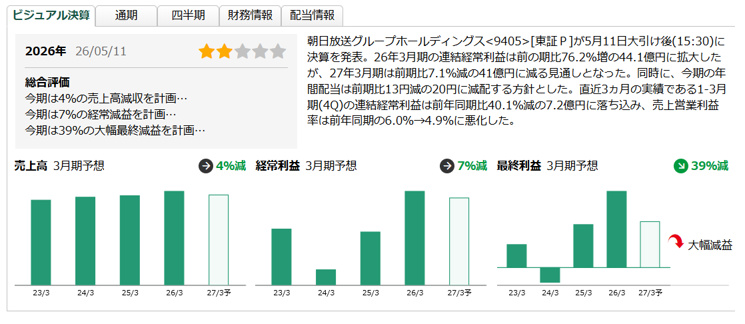The image size is (745, 324).
Task: Click the 最終利益 23/3 bar
Action: pos(516,255)
